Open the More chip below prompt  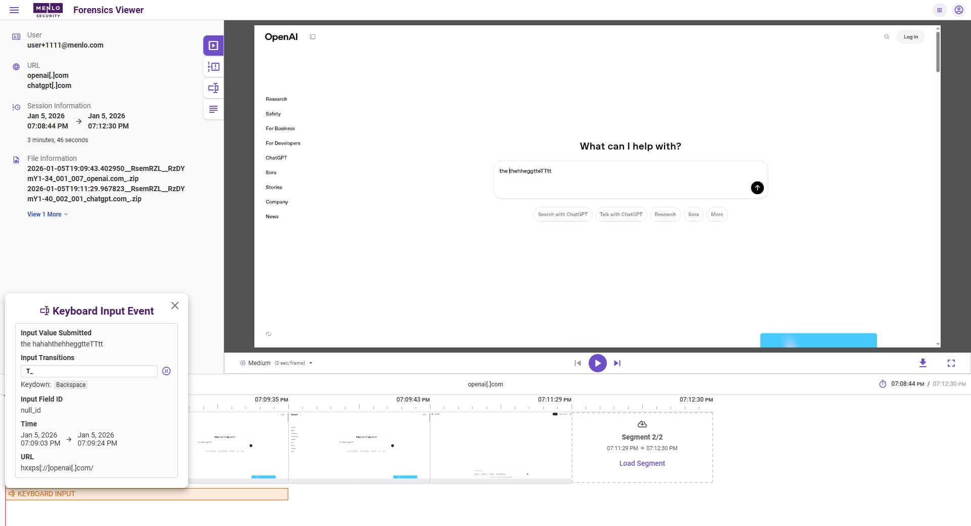(717, 214)
